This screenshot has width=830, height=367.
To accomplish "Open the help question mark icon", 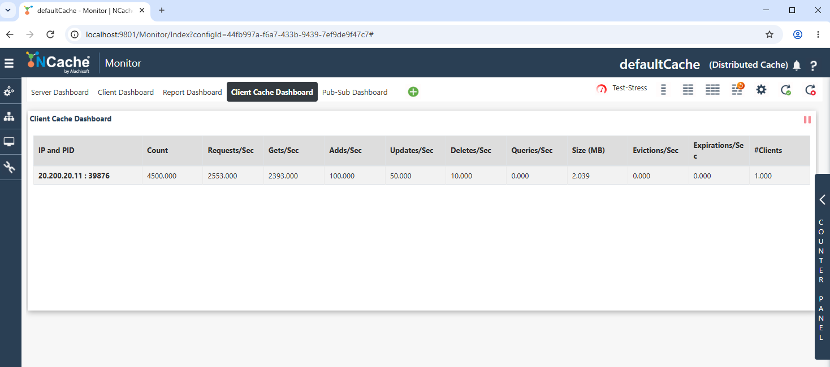I will pyautogui.click(x=814, y=65).
